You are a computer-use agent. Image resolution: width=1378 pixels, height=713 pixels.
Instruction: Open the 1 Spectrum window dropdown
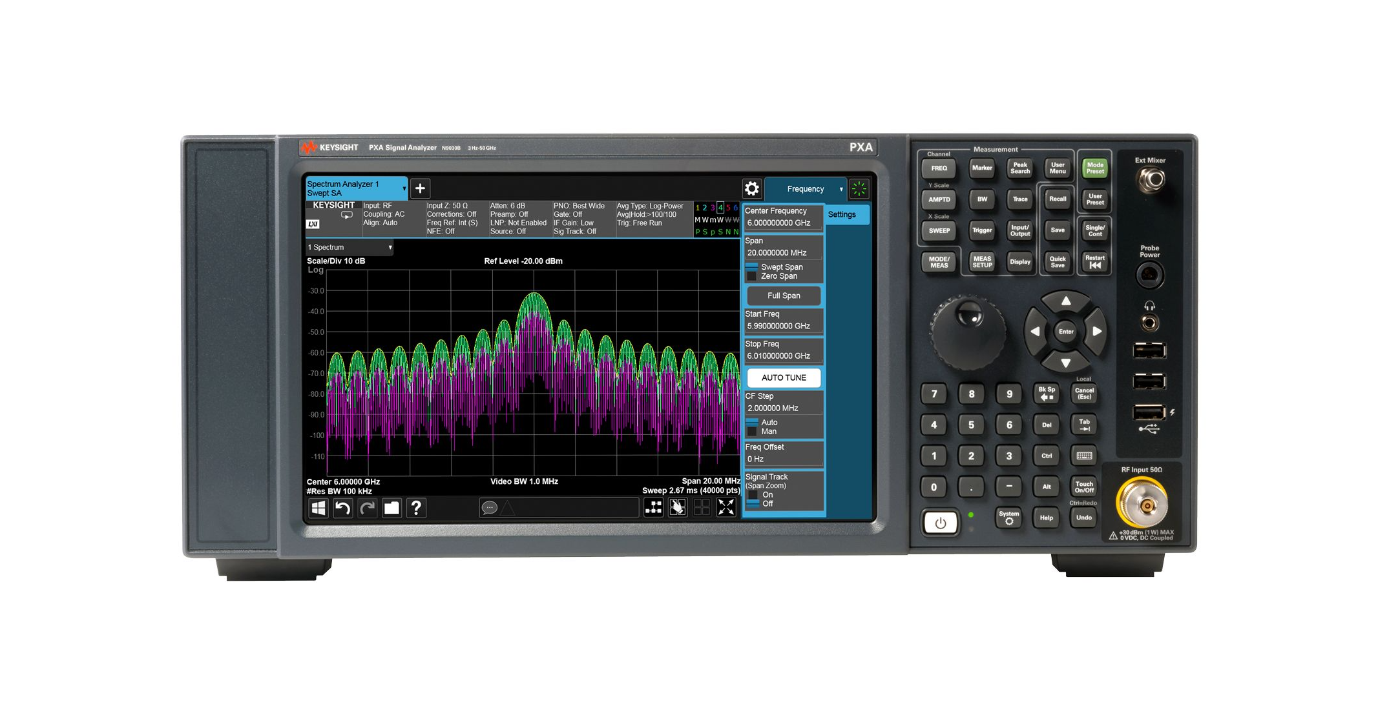tap(390, 248)
